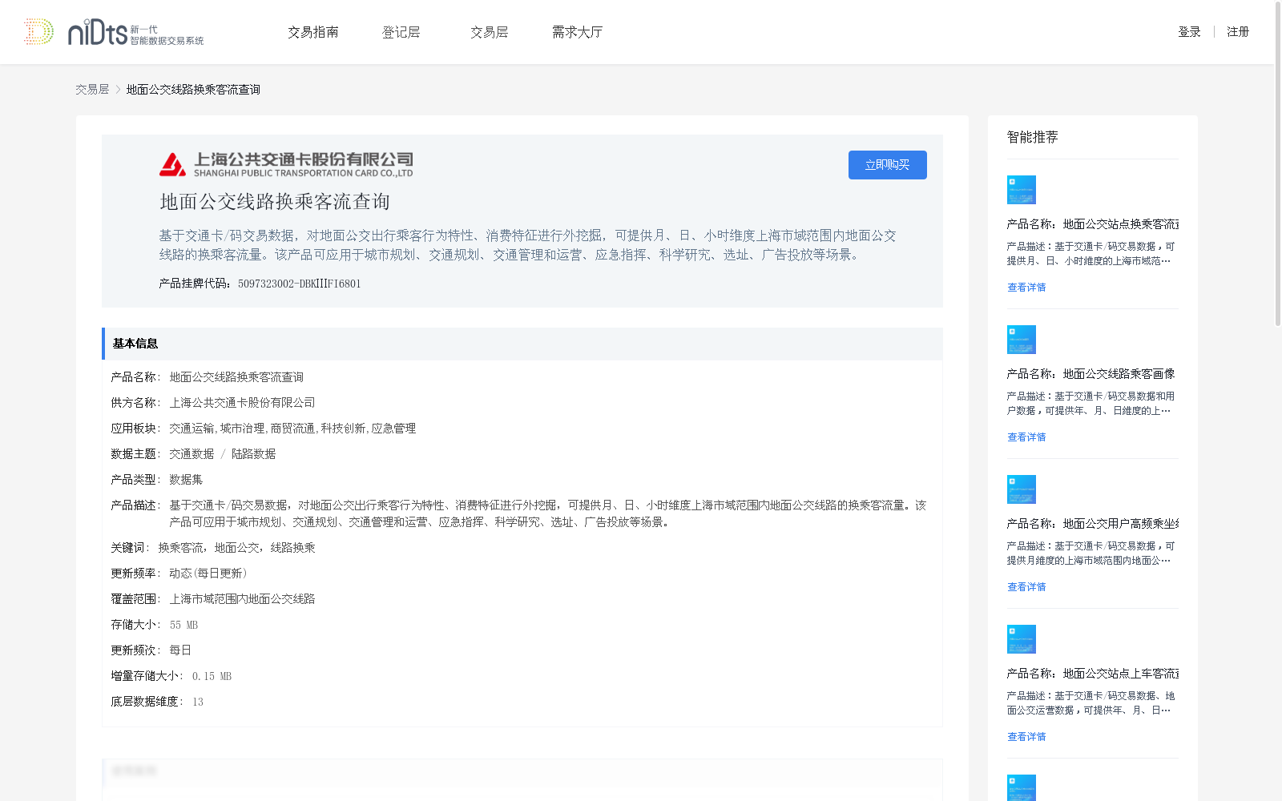
Task: Click the breadcrumb chevron separator
Action: tap(118, 90)
